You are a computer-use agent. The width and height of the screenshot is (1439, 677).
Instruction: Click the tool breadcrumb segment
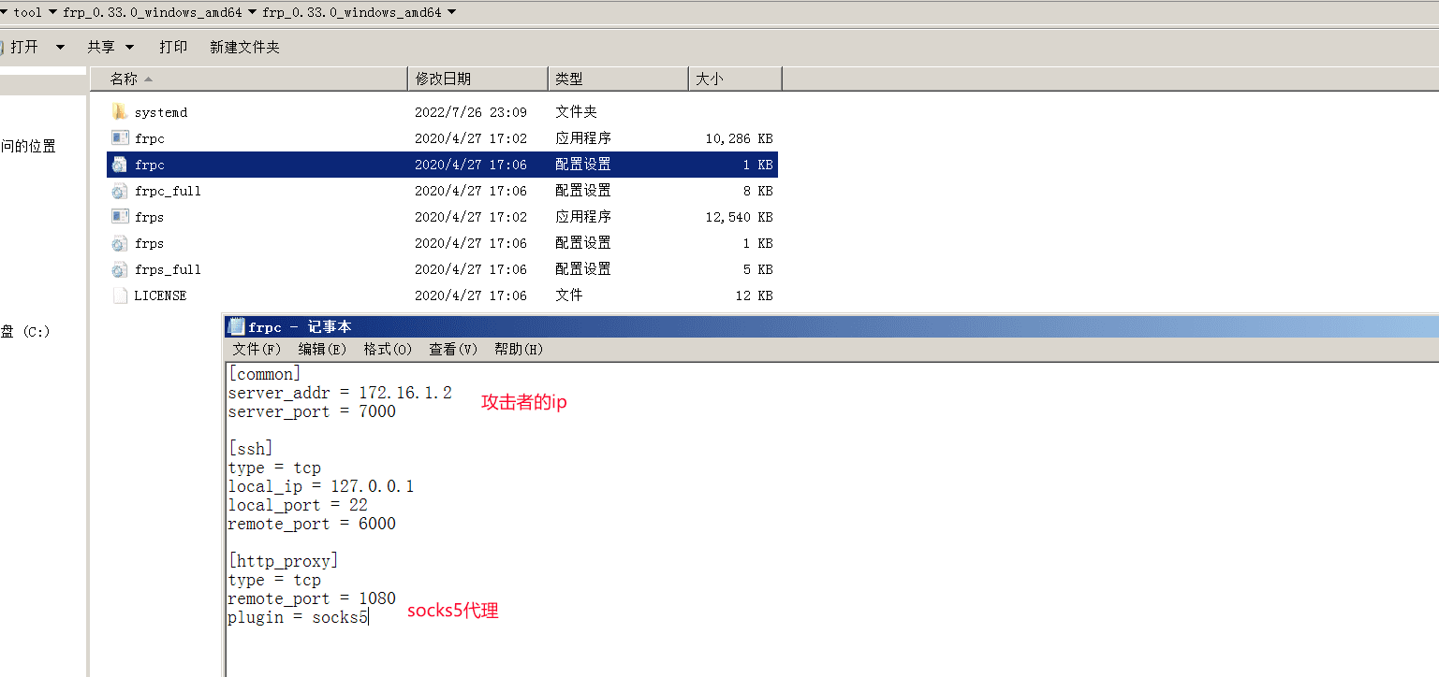[28, 12]
